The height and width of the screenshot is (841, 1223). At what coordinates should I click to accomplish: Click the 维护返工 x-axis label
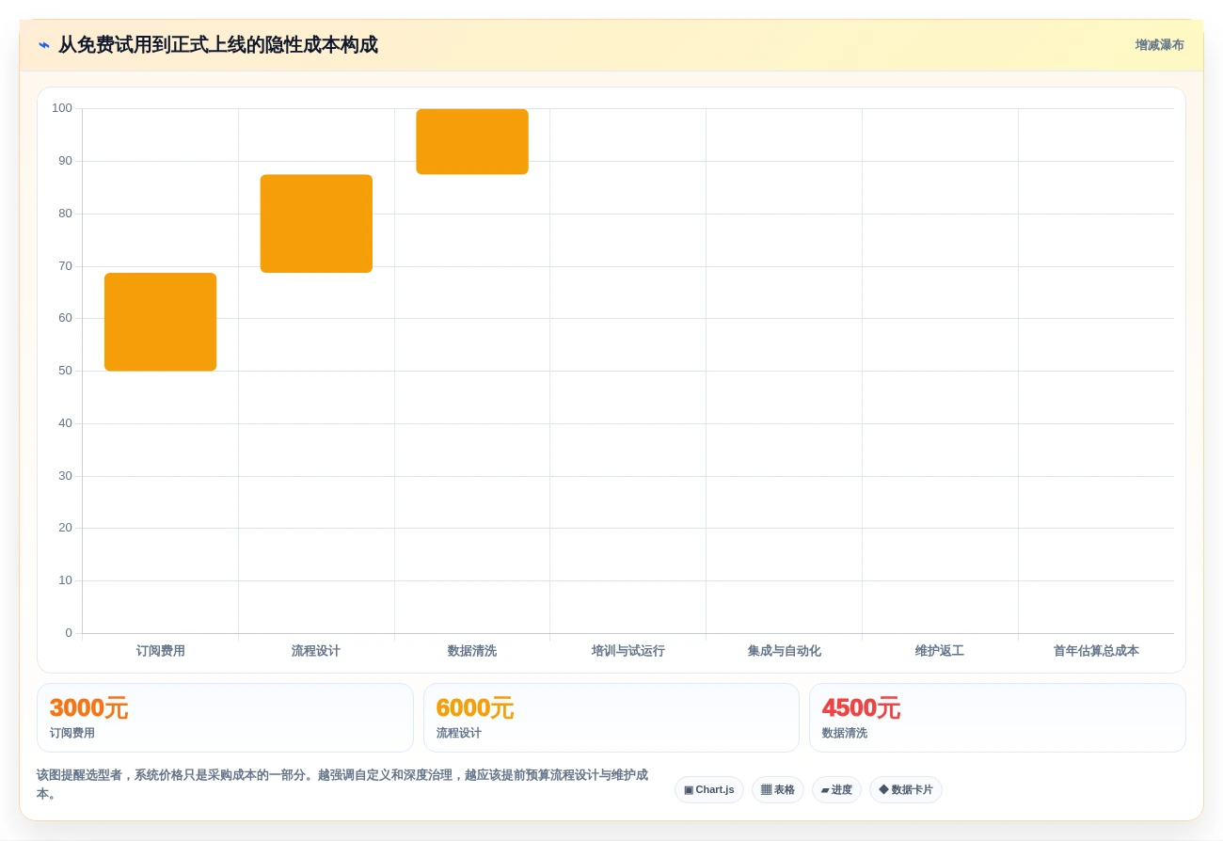(x=940, y=651)
